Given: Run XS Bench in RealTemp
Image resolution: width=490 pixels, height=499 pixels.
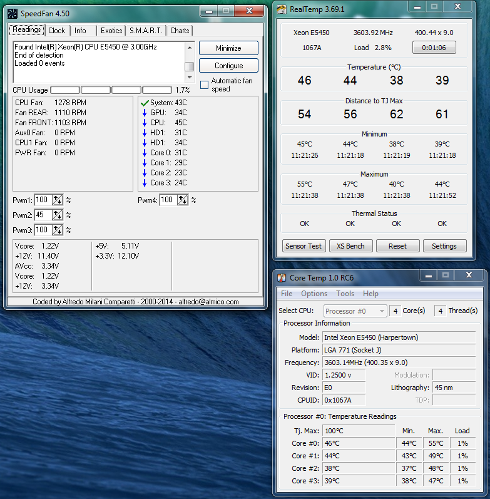Looking at the screenshot, I should coord(350,246).
